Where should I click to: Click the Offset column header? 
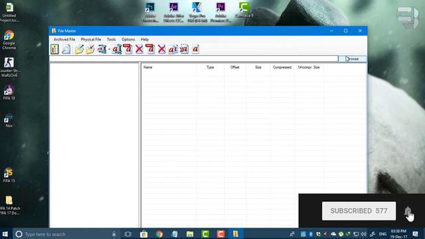point(234,67)
